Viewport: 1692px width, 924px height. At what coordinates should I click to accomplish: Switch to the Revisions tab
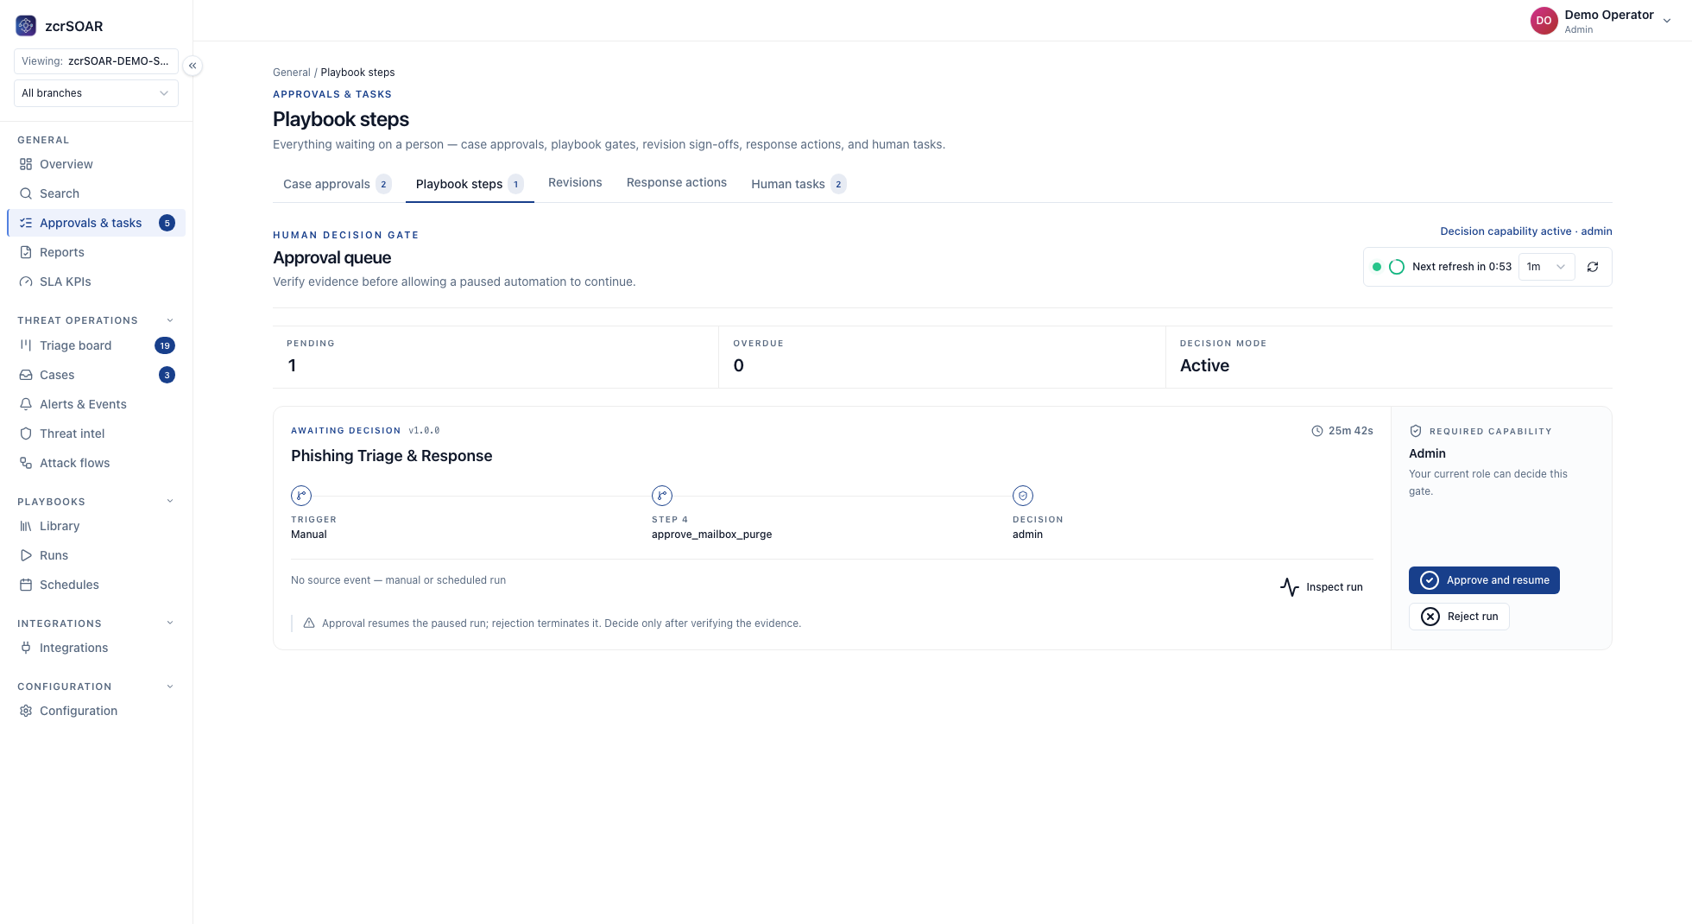point(575,183)
